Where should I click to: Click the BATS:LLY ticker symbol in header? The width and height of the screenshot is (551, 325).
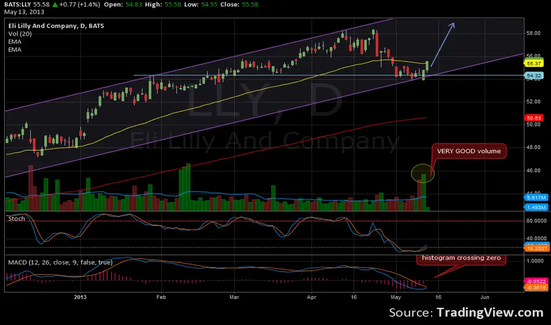18,5
